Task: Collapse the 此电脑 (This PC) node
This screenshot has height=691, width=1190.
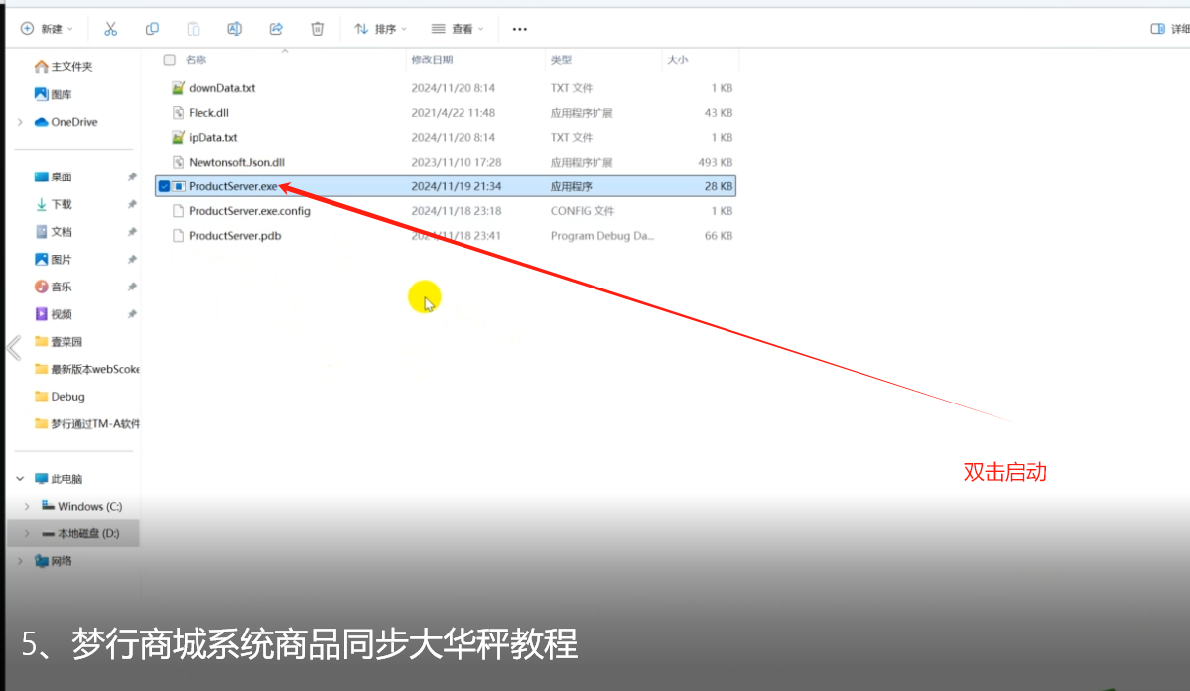Action: [x=20, y=479]
